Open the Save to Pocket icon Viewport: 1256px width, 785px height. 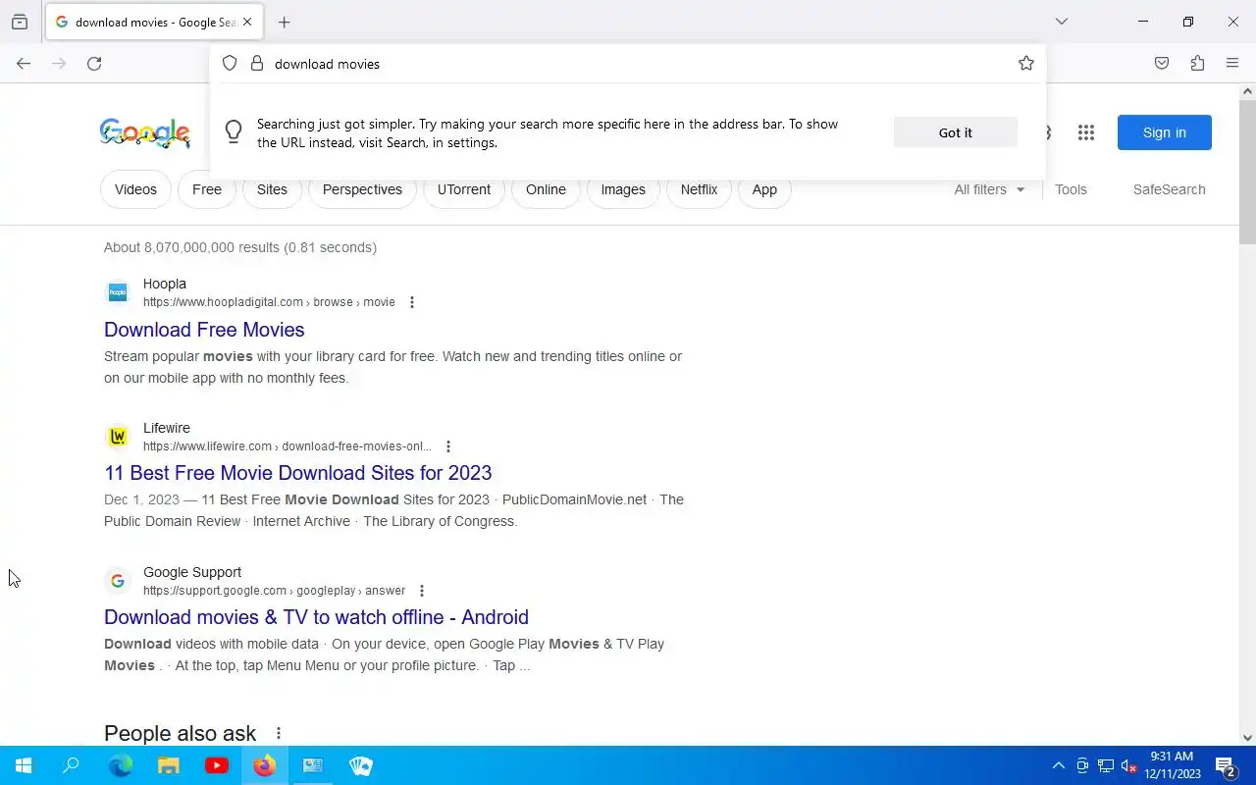point(1162,63)
